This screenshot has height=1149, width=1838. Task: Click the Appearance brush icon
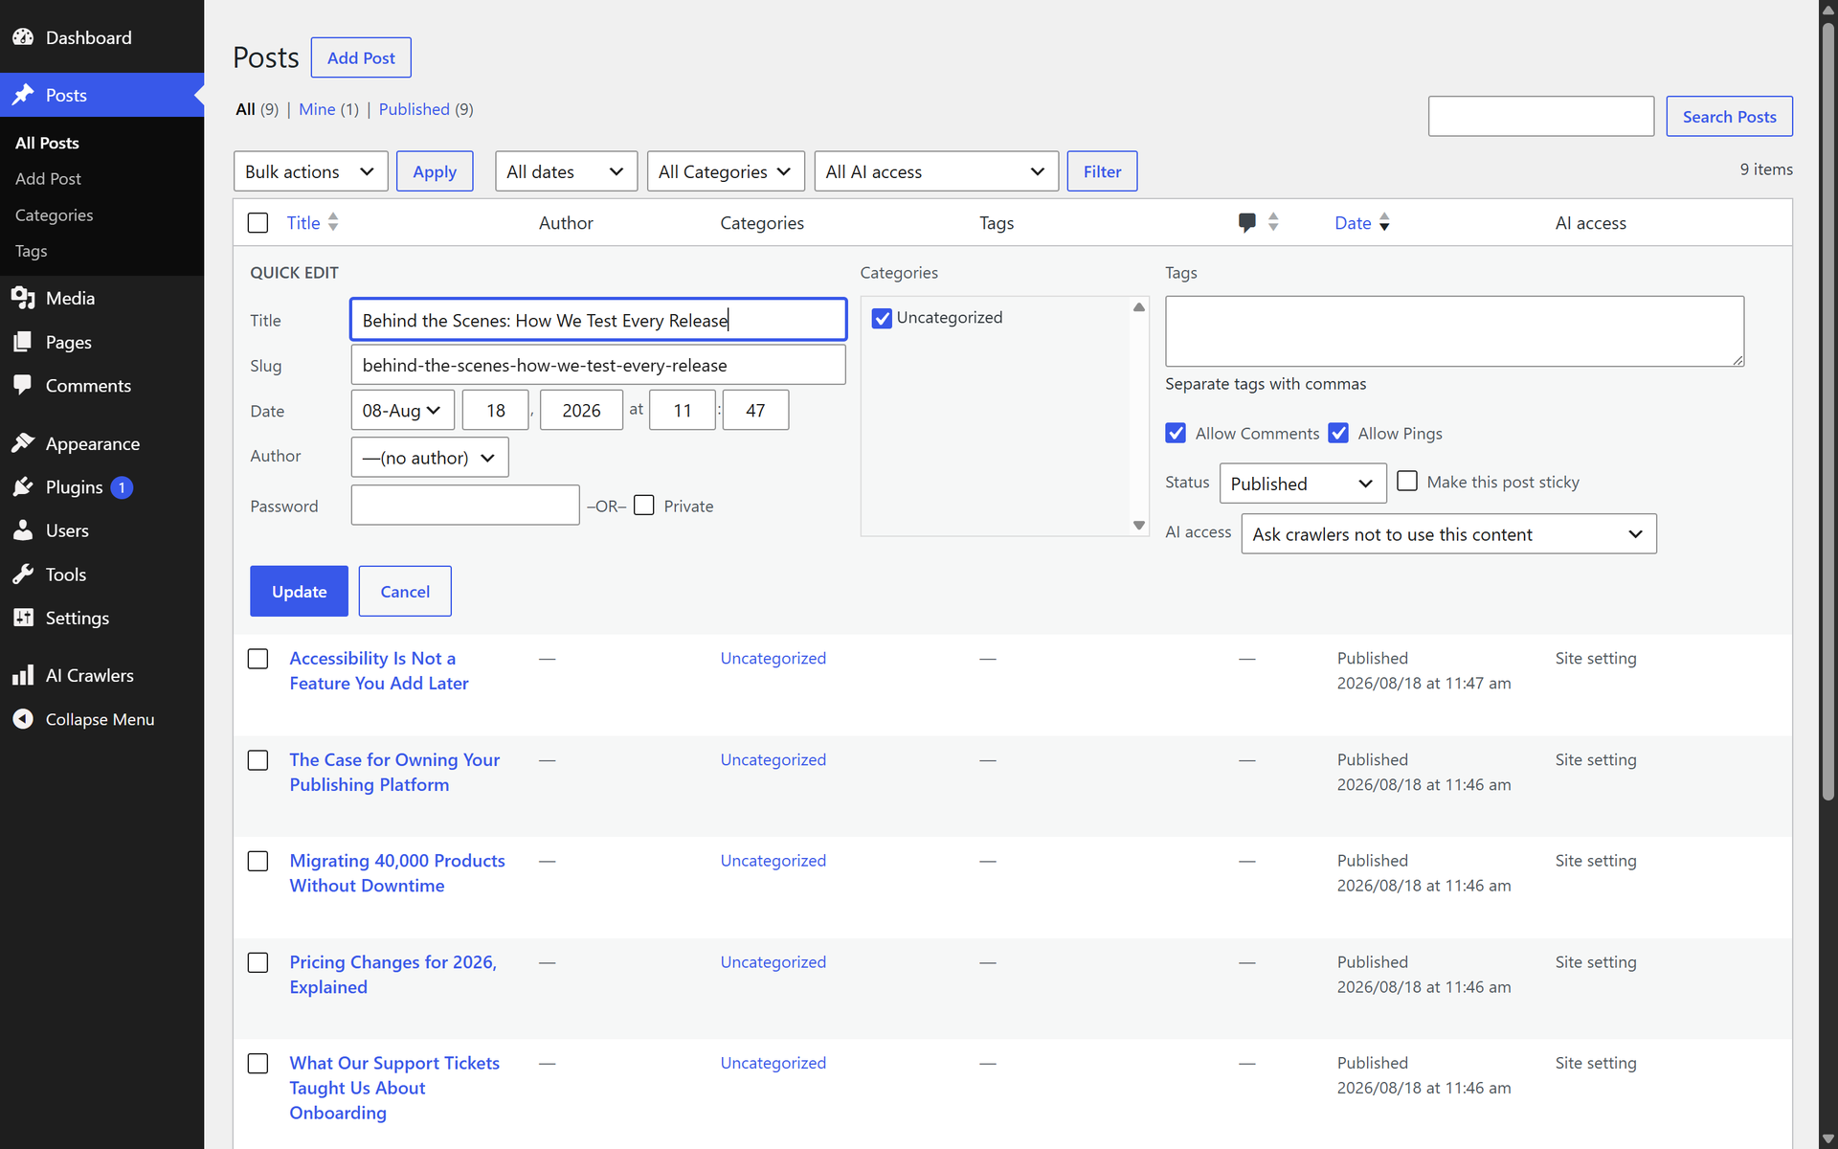pyautogui.click(x=23, y=443)
